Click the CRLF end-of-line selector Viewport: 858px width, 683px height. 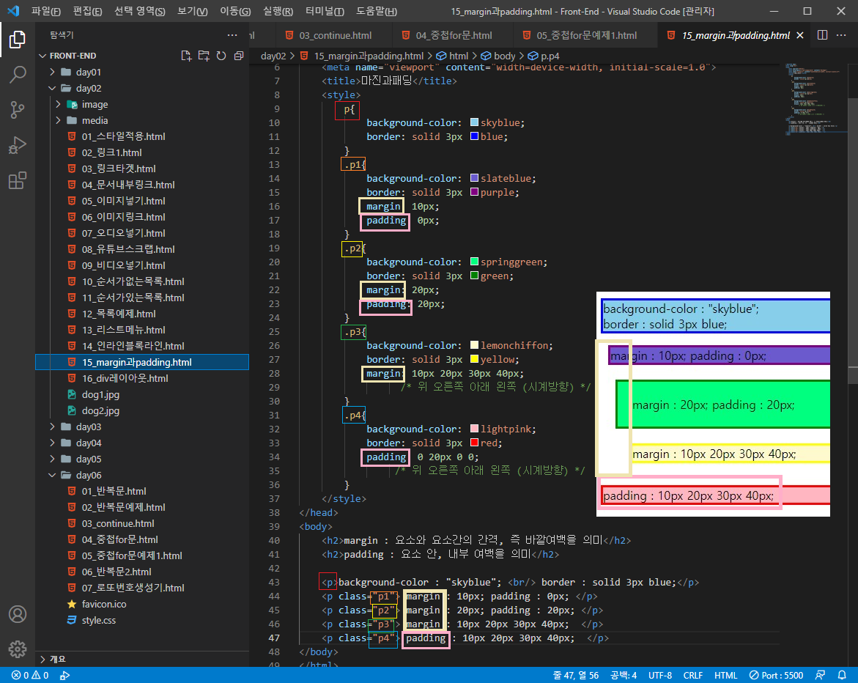(x=692, y=676)
